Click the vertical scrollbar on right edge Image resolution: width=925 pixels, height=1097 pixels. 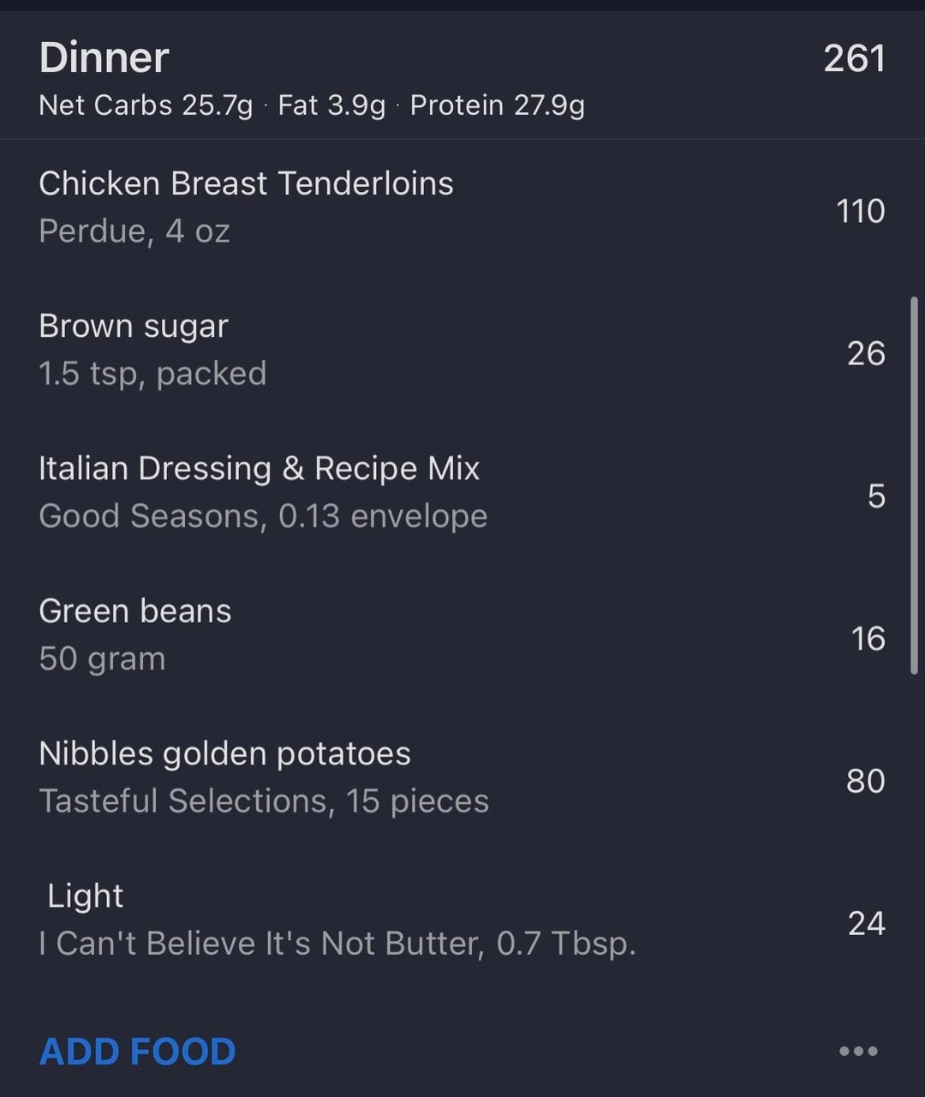[x=914, y=484]
